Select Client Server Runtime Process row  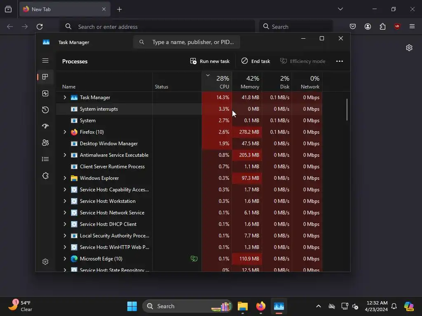click(189, 167)
